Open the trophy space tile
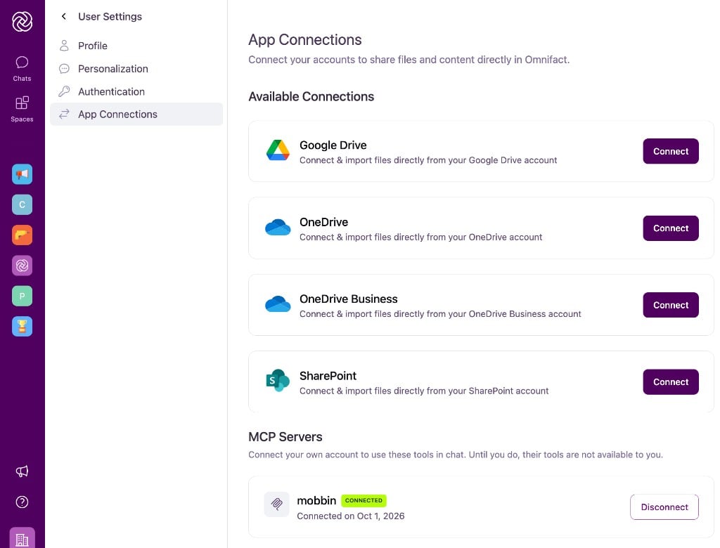Image resolution: width=720 pixels, height=548 pixels. [x=22, y=326]
